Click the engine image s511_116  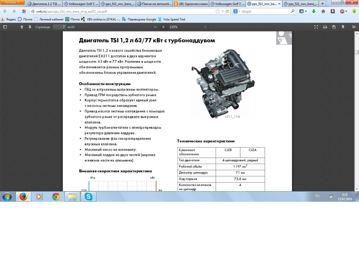tap(223, 84)
